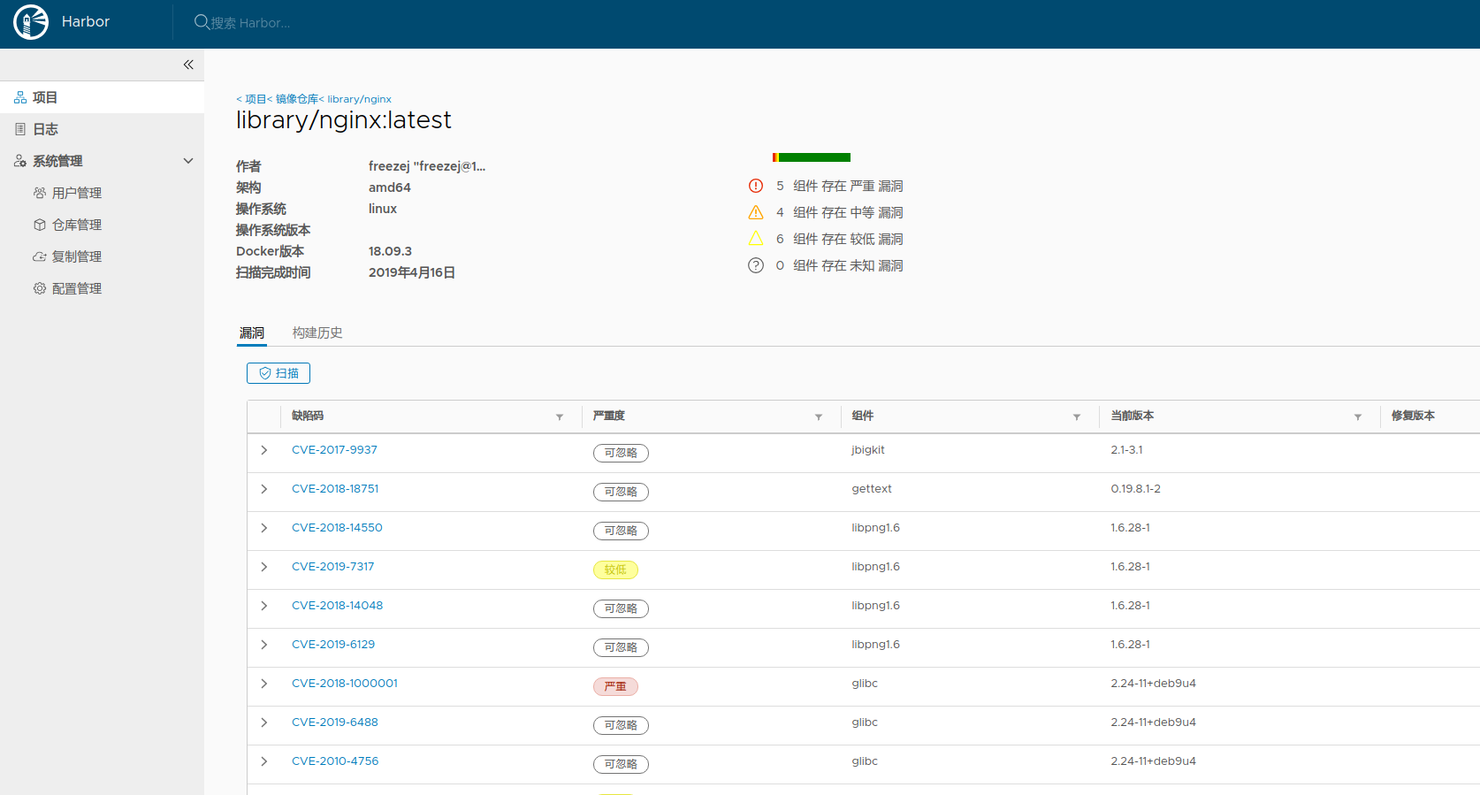Click the green vulnerability summary bar
This screenshot has height=795, width=1480.
(814, 157)
